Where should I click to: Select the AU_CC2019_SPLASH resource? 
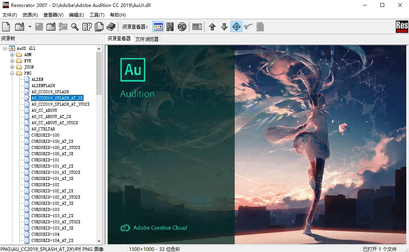[50, 92]
